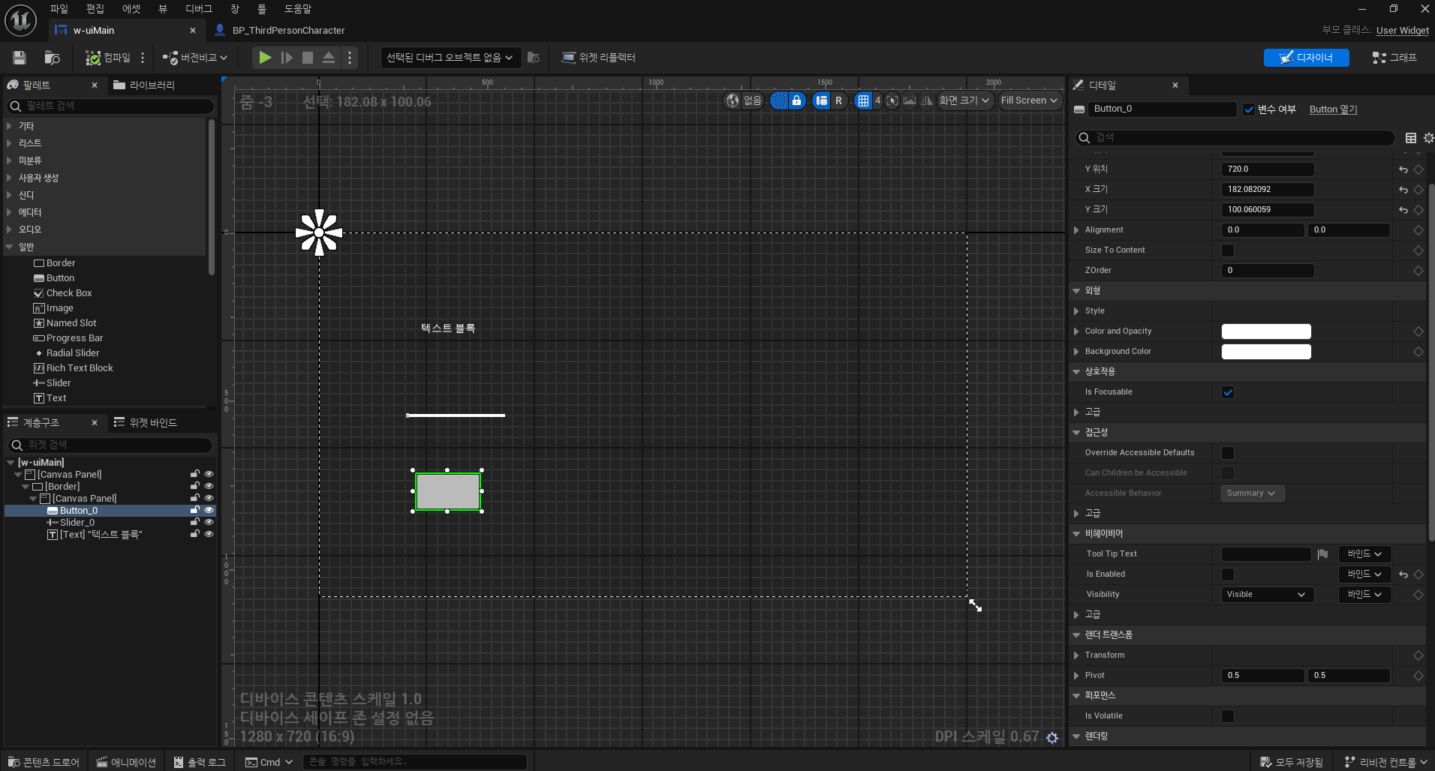The image size is (1435, 771).
Task: Click the save asset floppy disk icon
Action: 20,58
